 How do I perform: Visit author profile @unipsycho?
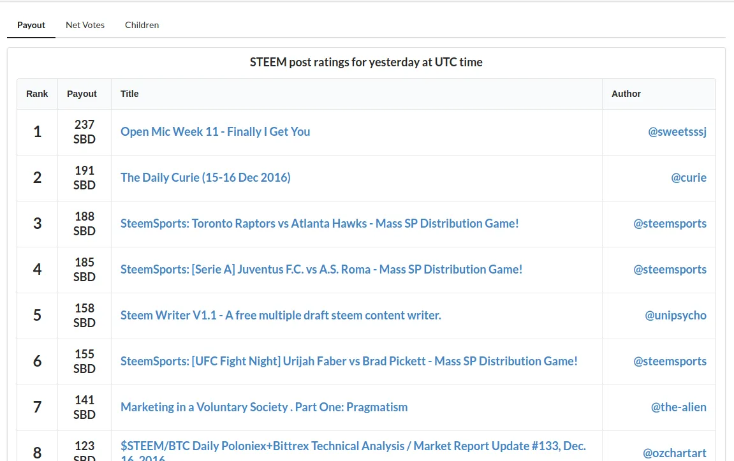[675, 315]
